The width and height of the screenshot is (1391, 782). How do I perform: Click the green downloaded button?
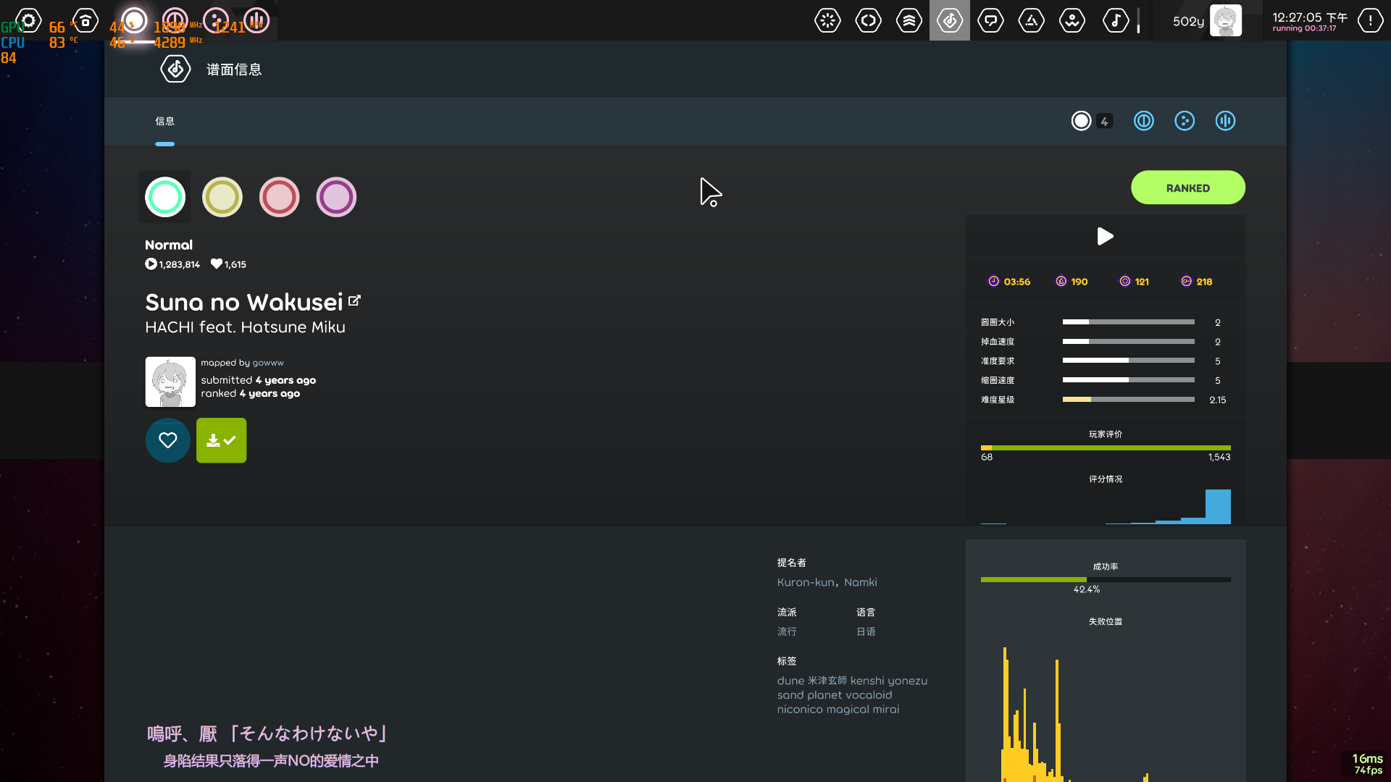click(221, 440)
